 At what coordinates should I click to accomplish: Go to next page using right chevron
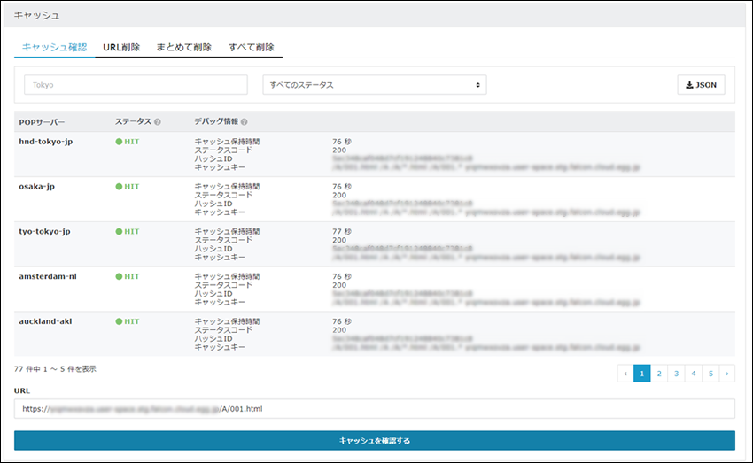click(x=727, y=374)
